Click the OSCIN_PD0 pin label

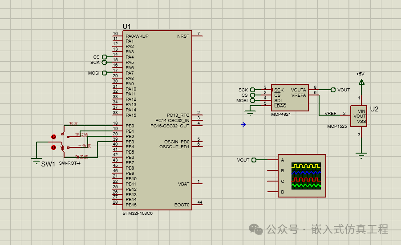coord(177,142)
